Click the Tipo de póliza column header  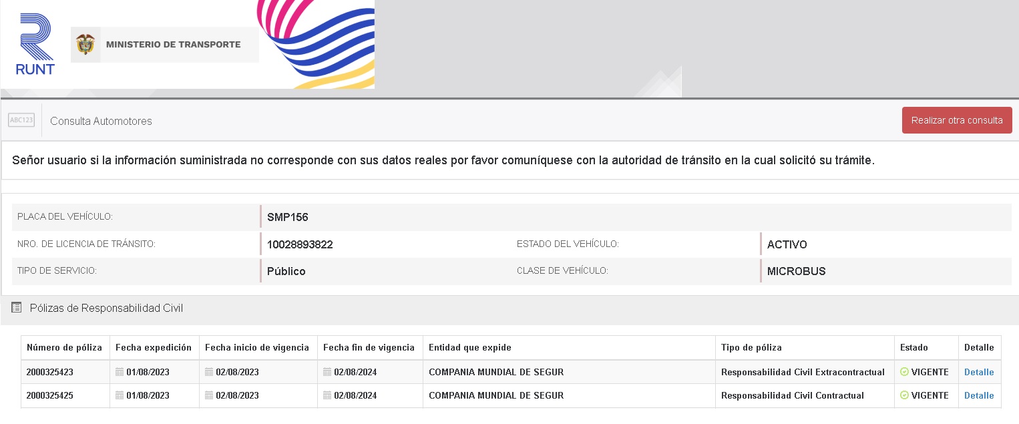click(x=751, y=347)
